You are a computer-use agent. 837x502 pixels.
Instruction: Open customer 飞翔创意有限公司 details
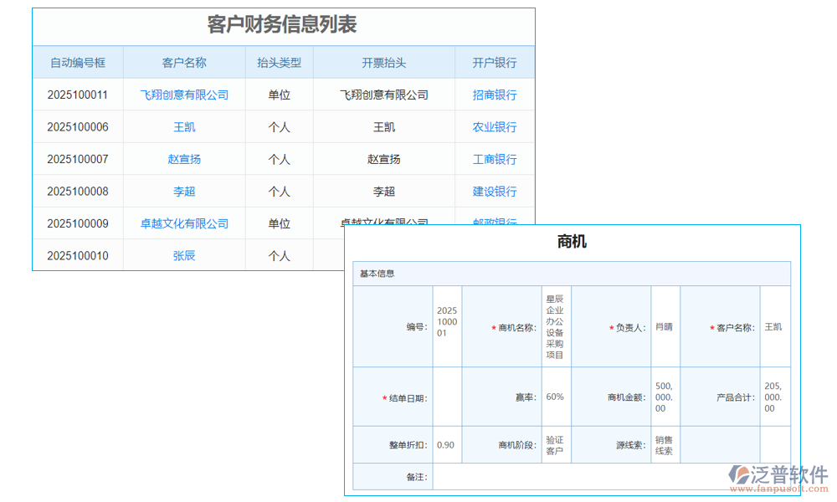183,95
